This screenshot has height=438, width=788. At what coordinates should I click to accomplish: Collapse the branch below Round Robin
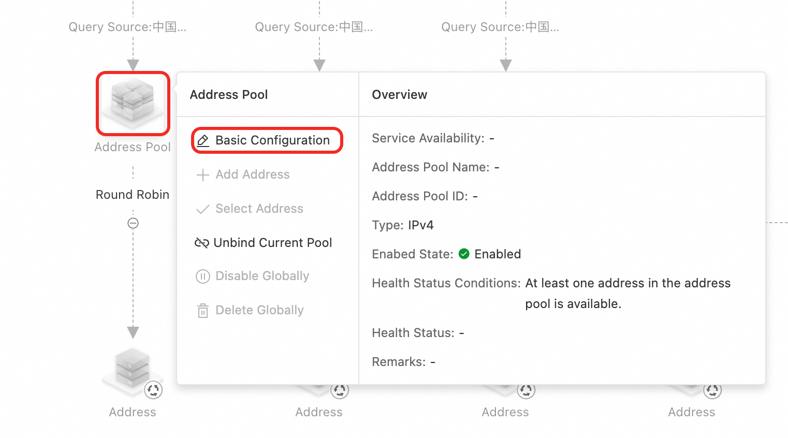point(133,223)
